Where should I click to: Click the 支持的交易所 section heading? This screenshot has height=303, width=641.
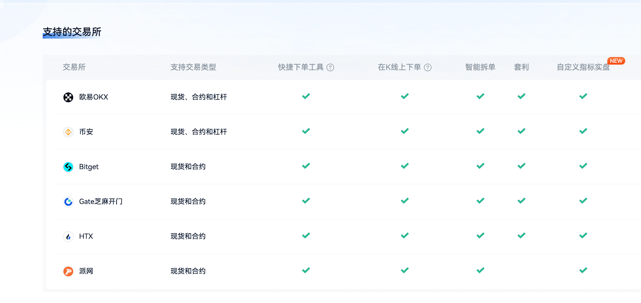pyautogui.click(x=72, y=32)
